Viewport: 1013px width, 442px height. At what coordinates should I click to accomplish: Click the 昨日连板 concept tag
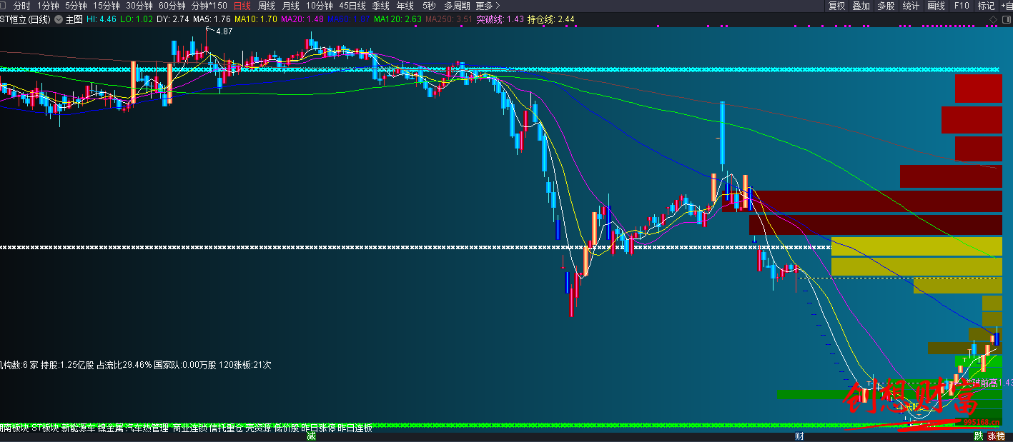[x=355, y=428]
